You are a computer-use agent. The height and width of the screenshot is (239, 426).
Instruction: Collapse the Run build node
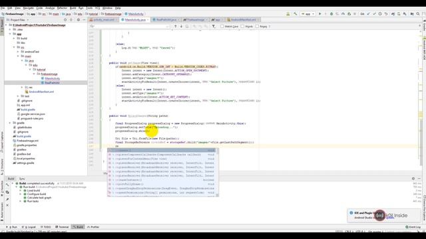click(16, 187)
